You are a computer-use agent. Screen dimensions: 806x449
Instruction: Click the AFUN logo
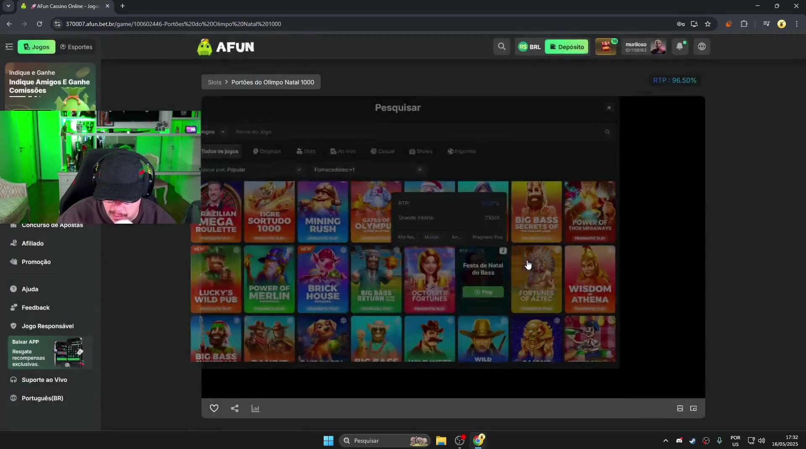pos(226,47)
